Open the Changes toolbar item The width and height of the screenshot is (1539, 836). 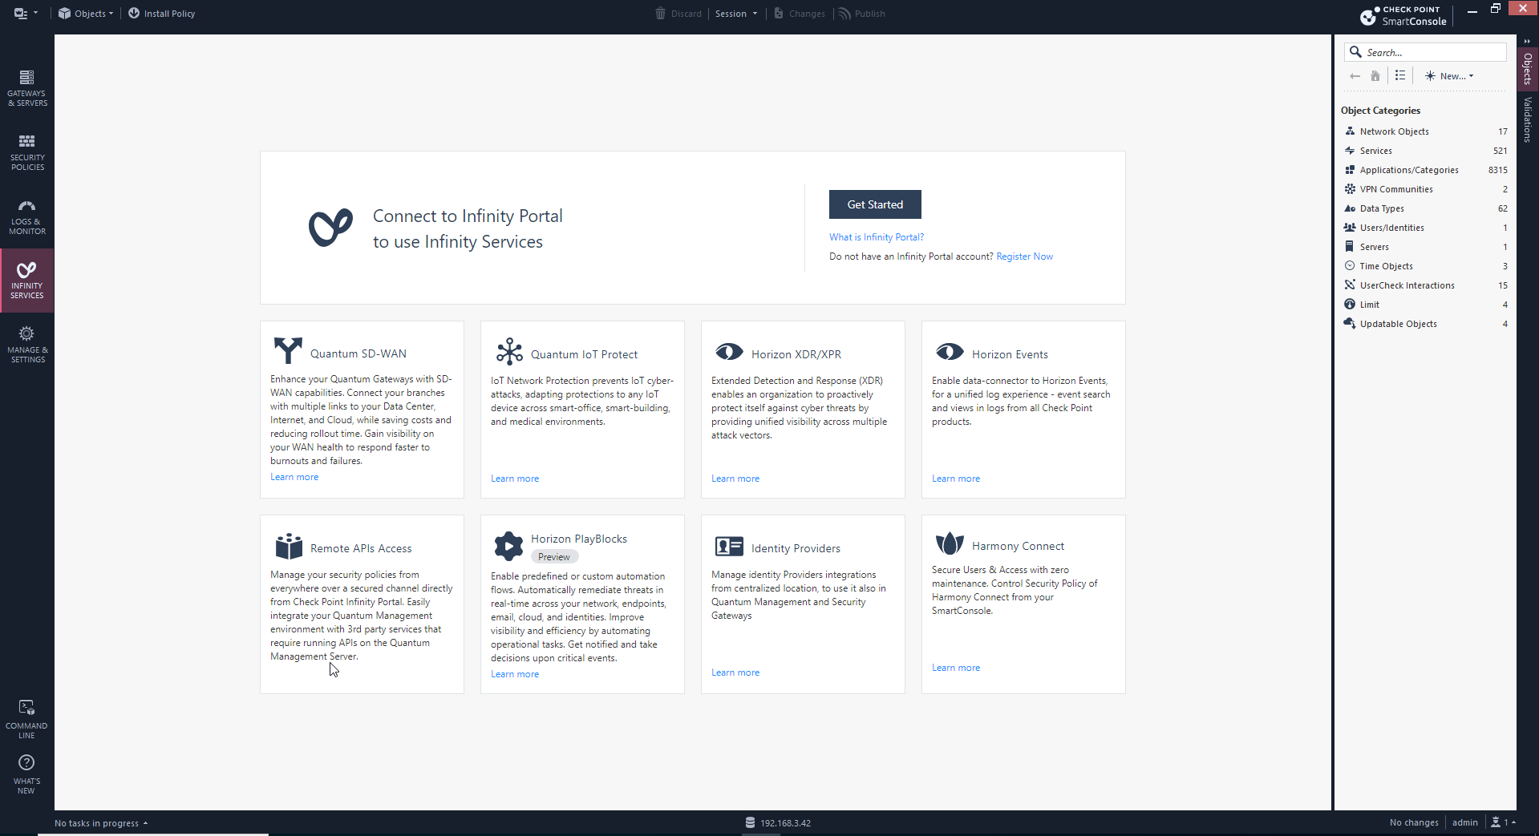point(800,14)
